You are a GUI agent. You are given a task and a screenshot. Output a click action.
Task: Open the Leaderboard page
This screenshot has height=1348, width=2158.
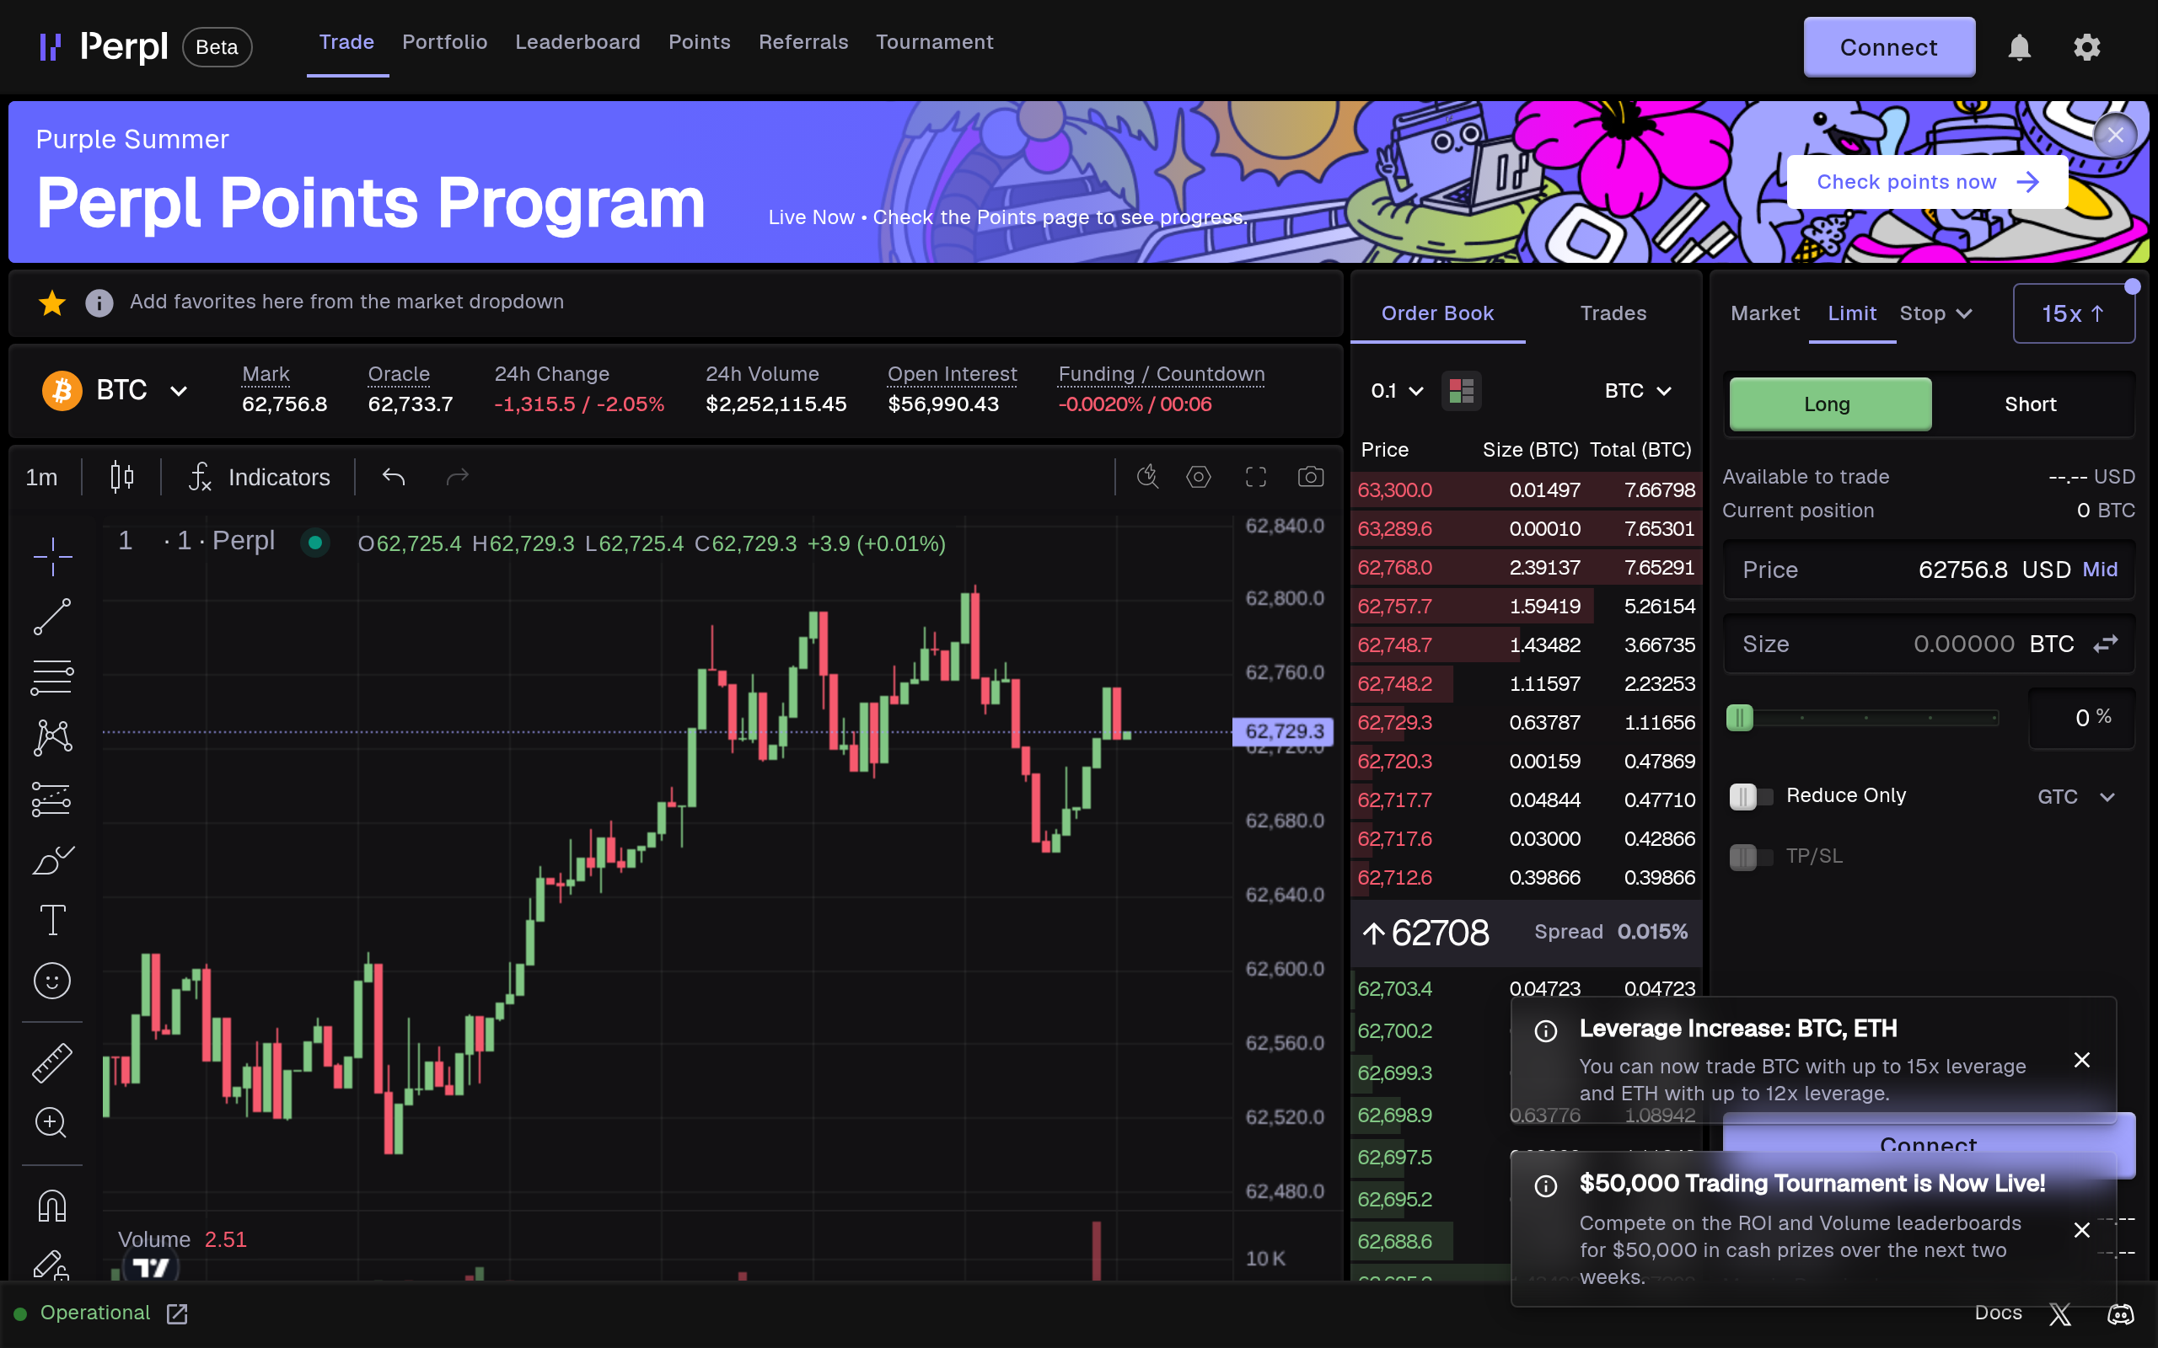577,42
